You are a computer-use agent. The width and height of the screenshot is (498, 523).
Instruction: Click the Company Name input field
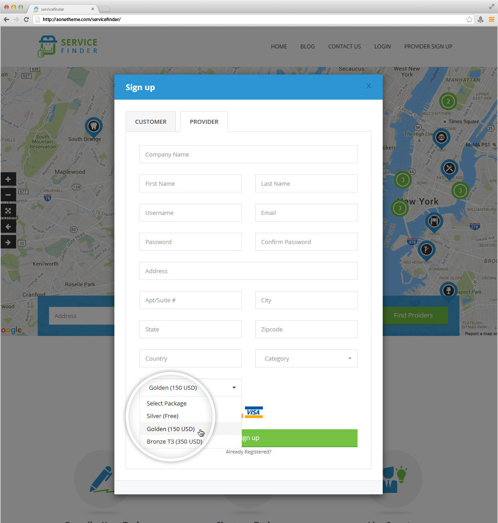coord(248,154)
